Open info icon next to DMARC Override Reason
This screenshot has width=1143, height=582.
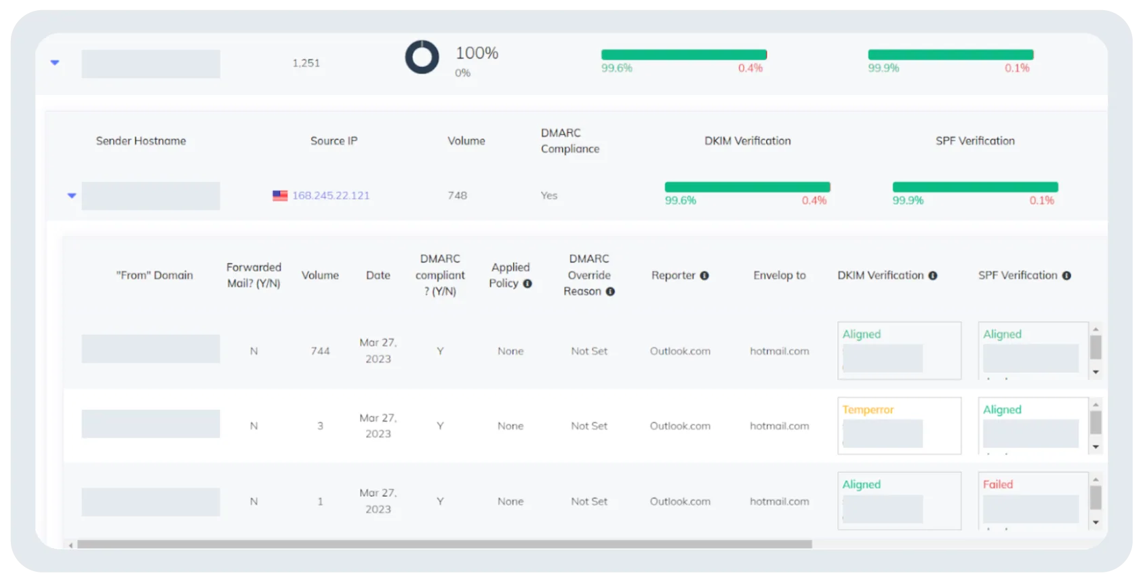click(610, 292)
